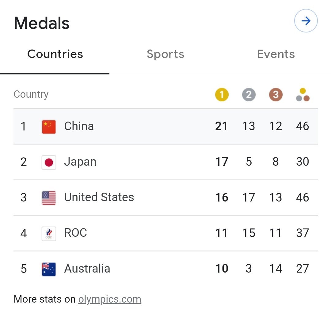Click the silver medal column icon

[x=249, y=95]
